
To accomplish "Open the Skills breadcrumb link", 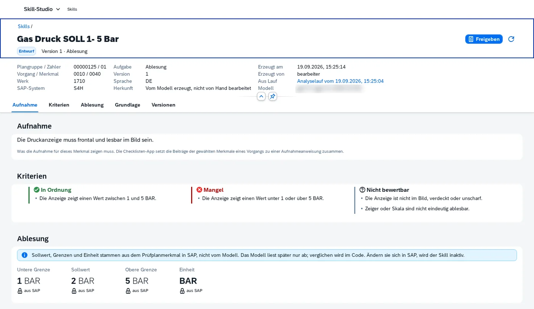I will click(x=24, y=26).
